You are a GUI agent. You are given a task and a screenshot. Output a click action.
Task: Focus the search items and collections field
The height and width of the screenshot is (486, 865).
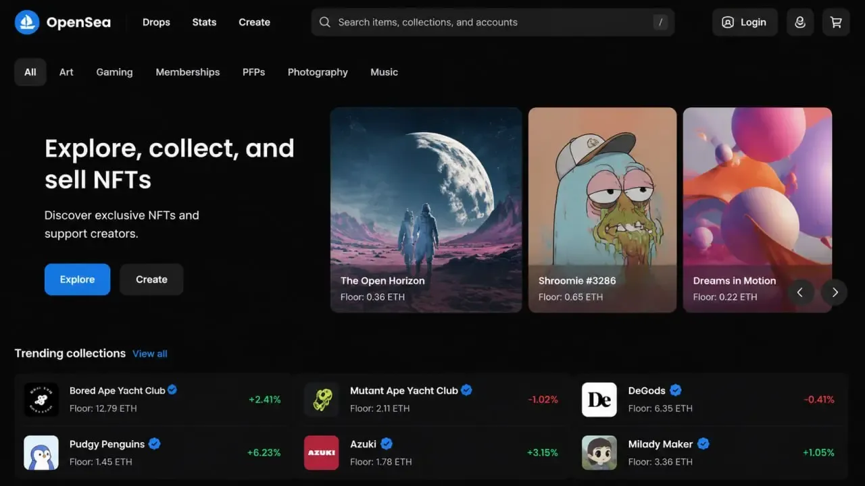(493, 22)
